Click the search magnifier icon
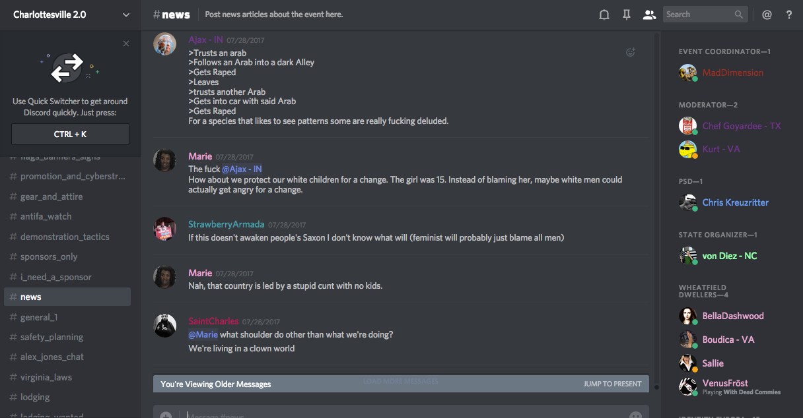The image size is (803, 418). click(x=739, y=15)
